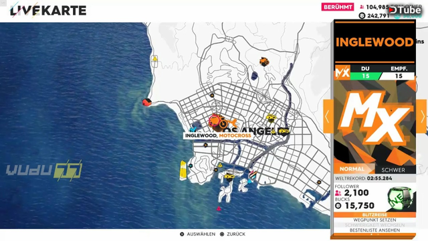Click the blue X icon left of Inglewood

pos(193,129)
